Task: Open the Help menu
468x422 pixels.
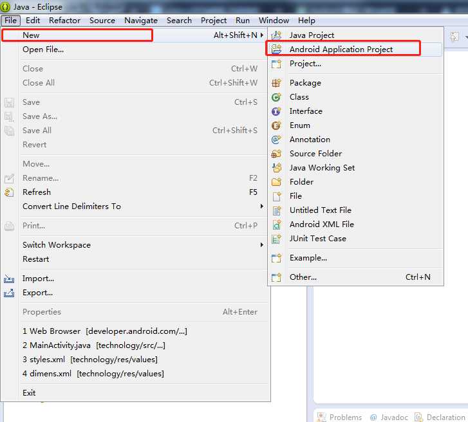Action: tap(306, 21)
